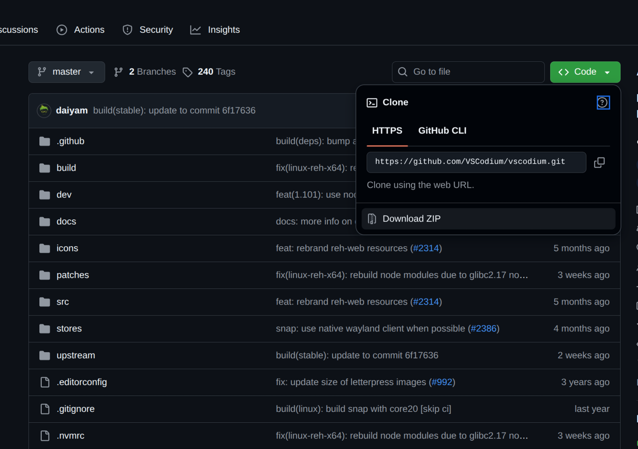This screenshot has height=449, width=638.
Task: Click the file icon beside .gitignore
Action: (x=45, y=409)
